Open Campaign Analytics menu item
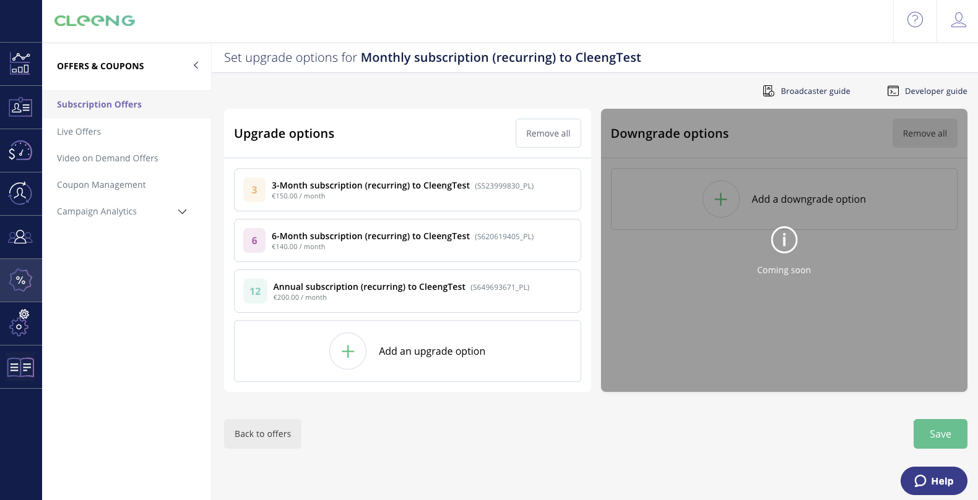Screen dimensions: 978x500 (97, 211)
